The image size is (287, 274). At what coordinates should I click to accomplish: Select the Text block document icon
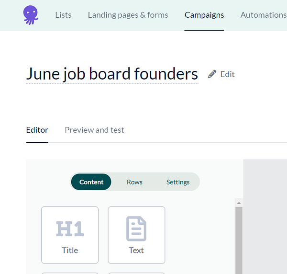[136, 229]
